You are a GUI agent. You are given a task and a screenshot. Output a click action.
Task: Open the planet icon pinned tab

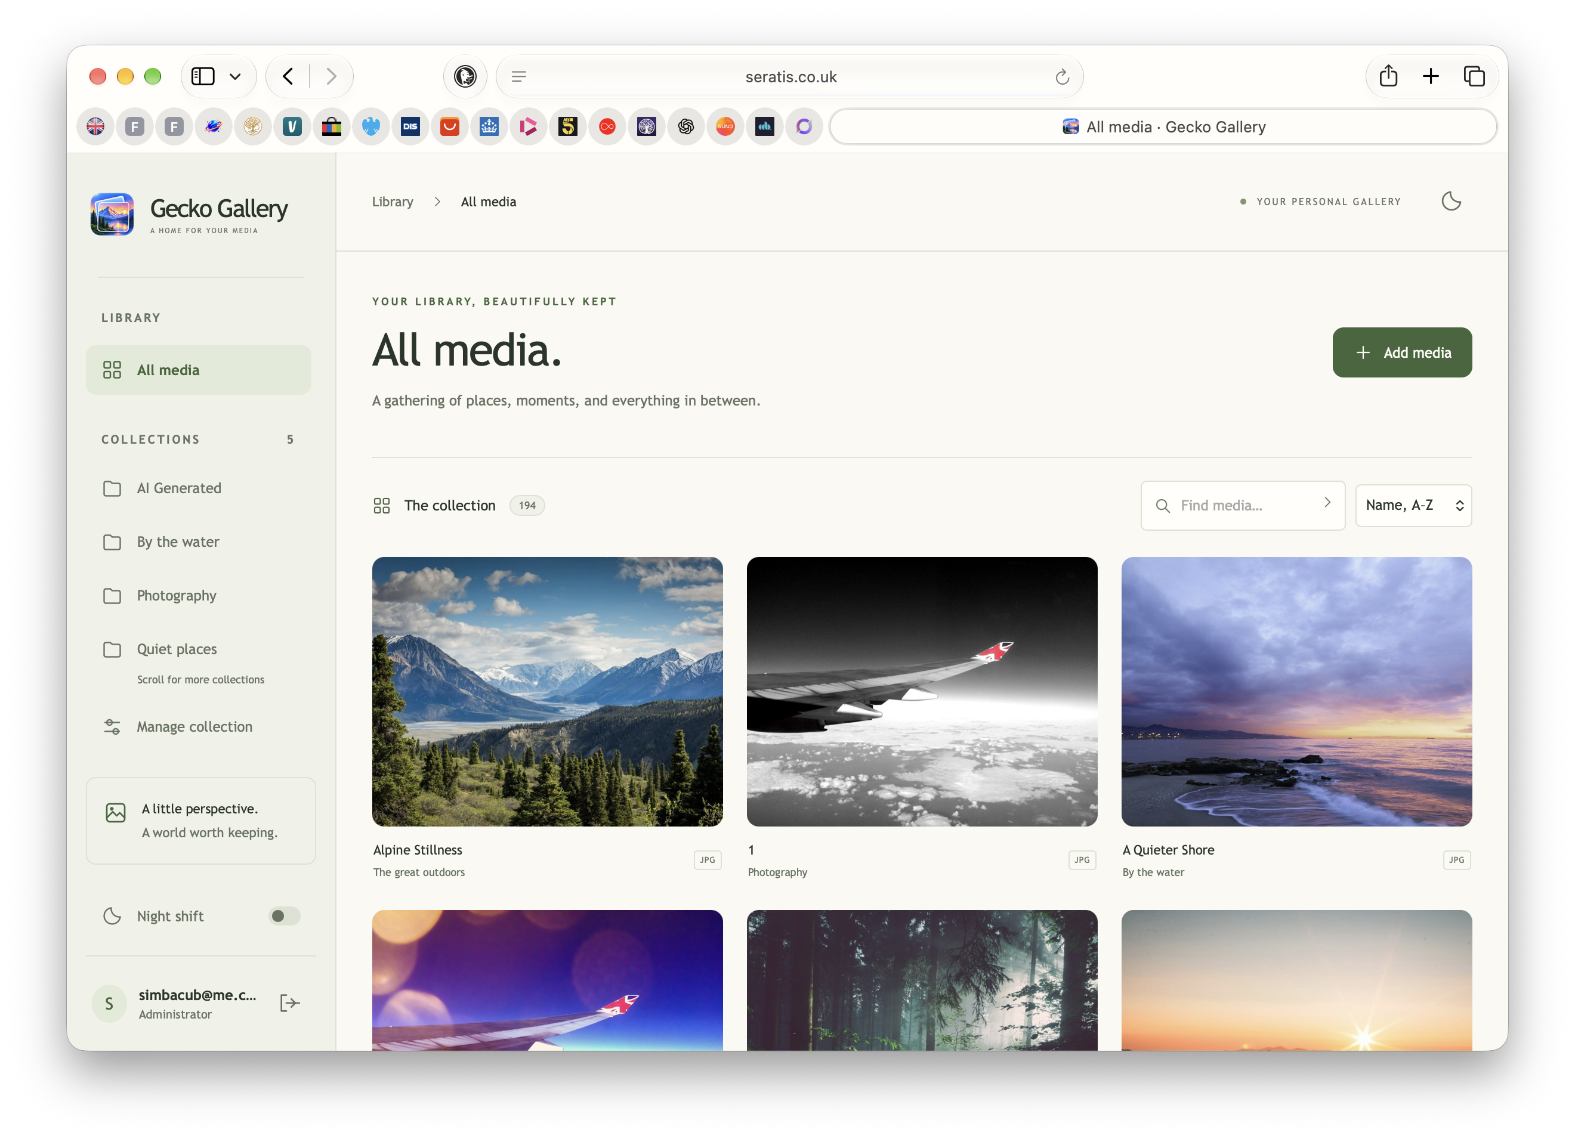[214, 126]
